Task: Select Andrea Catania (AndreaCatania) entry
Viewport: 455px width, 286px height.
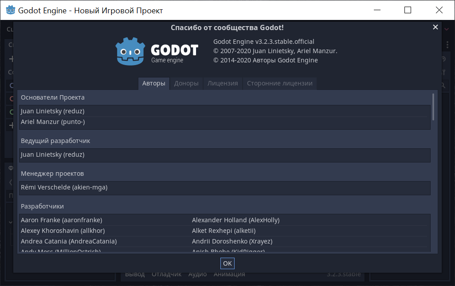Action: click(69, 241)
